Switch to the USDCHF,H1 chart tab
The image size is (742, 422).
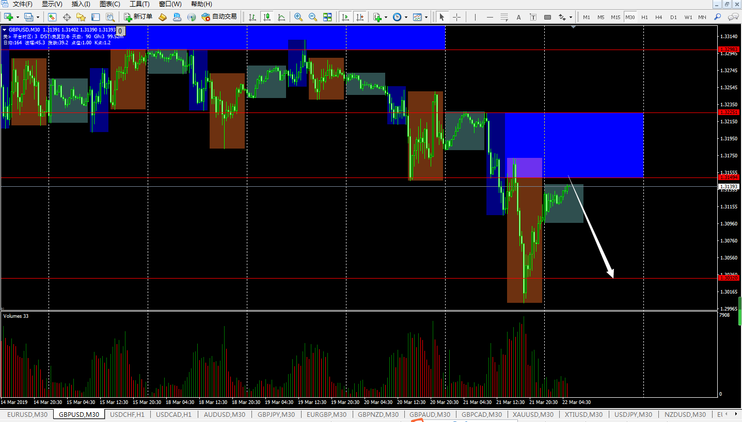[x=127, y=414]
